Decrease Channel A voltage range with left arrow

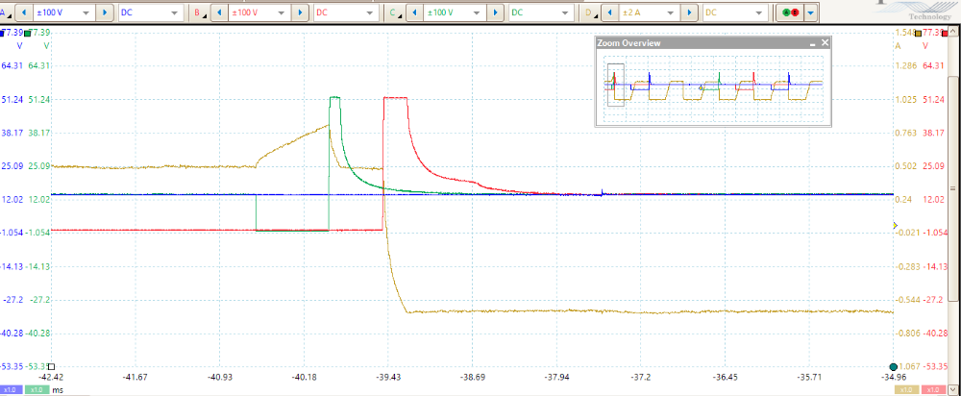[23, 13]
